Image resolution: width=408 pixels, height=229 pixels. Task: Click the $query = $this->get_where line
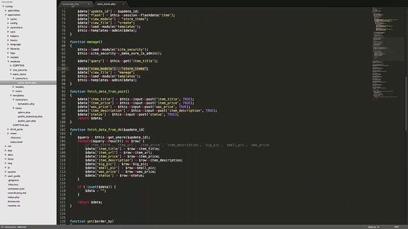(113, 137)
